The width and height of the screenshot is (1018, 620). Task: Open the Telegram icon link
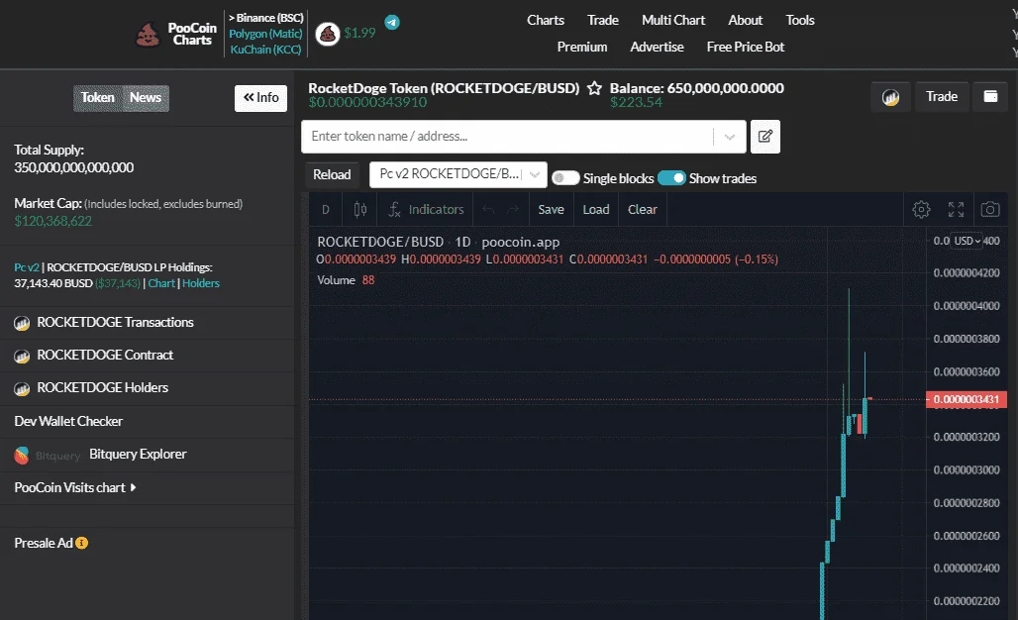pos(392,22)
